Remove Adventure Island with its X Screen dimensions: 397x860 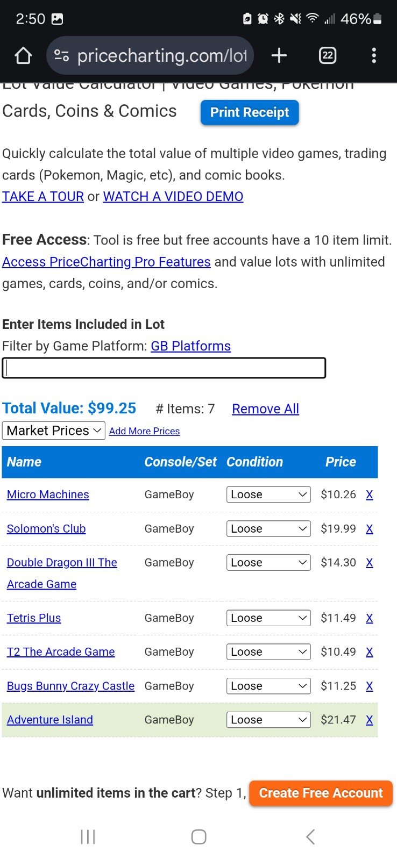(369, 720)
